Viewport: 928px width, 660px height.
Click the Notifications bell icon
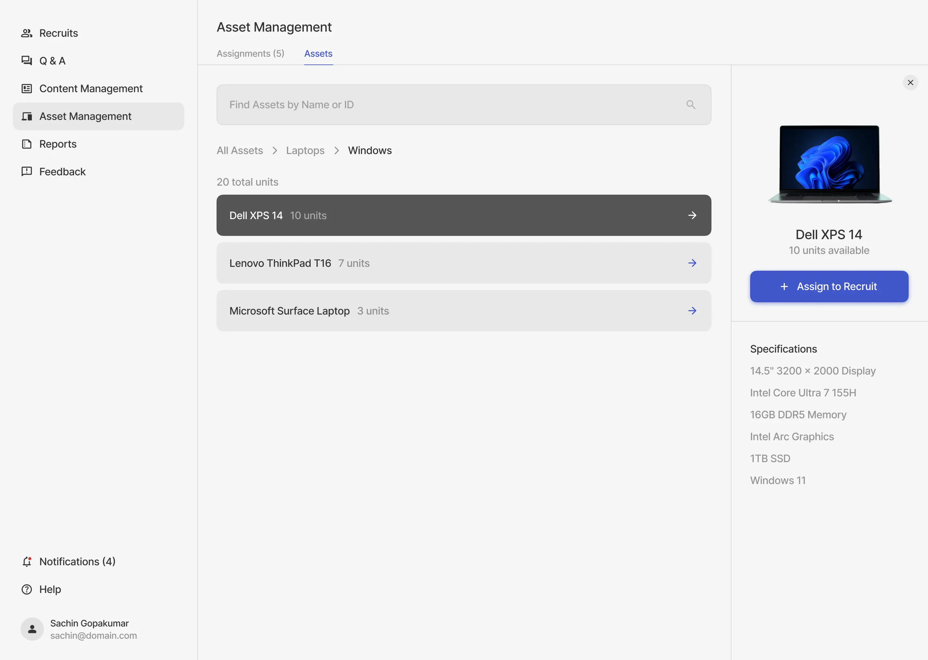pos(27,562)
